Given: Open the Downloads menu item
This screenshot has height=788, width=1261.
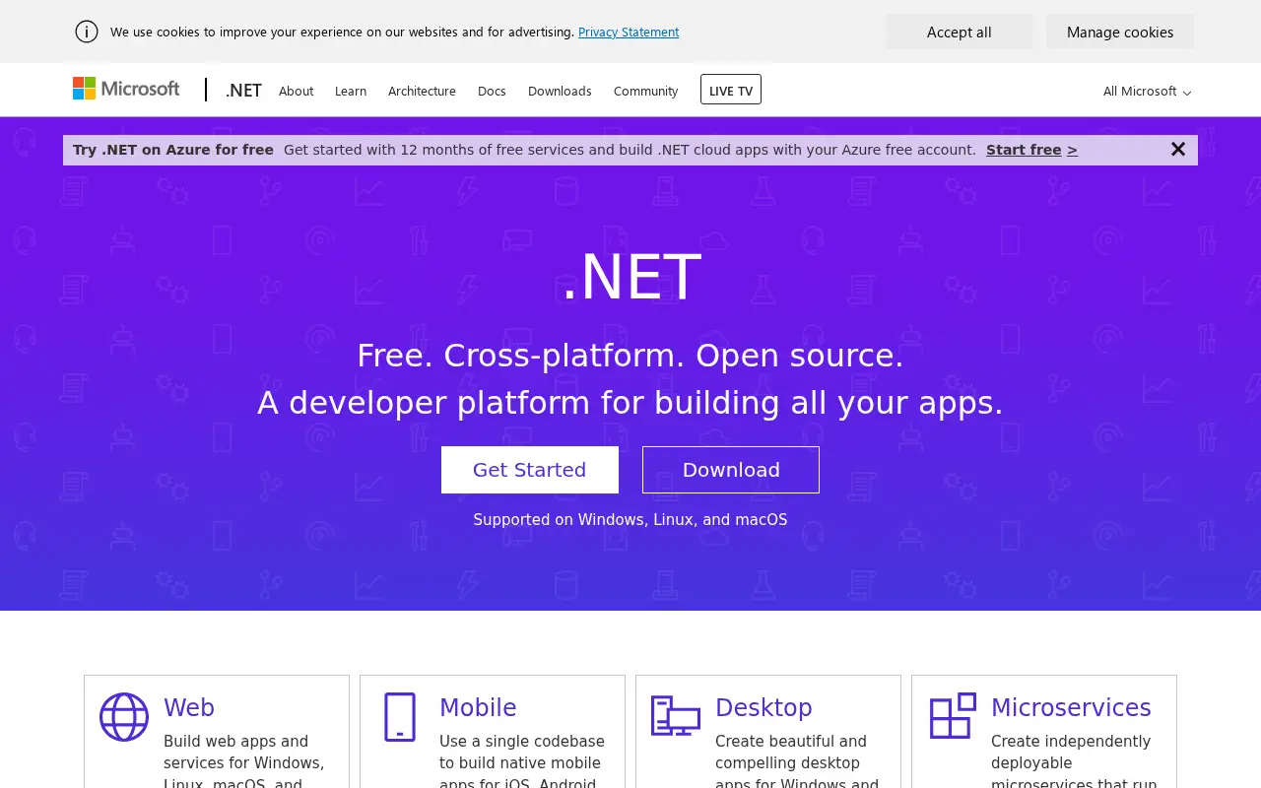Looking at the screenshot, I should tap(560, 91).
